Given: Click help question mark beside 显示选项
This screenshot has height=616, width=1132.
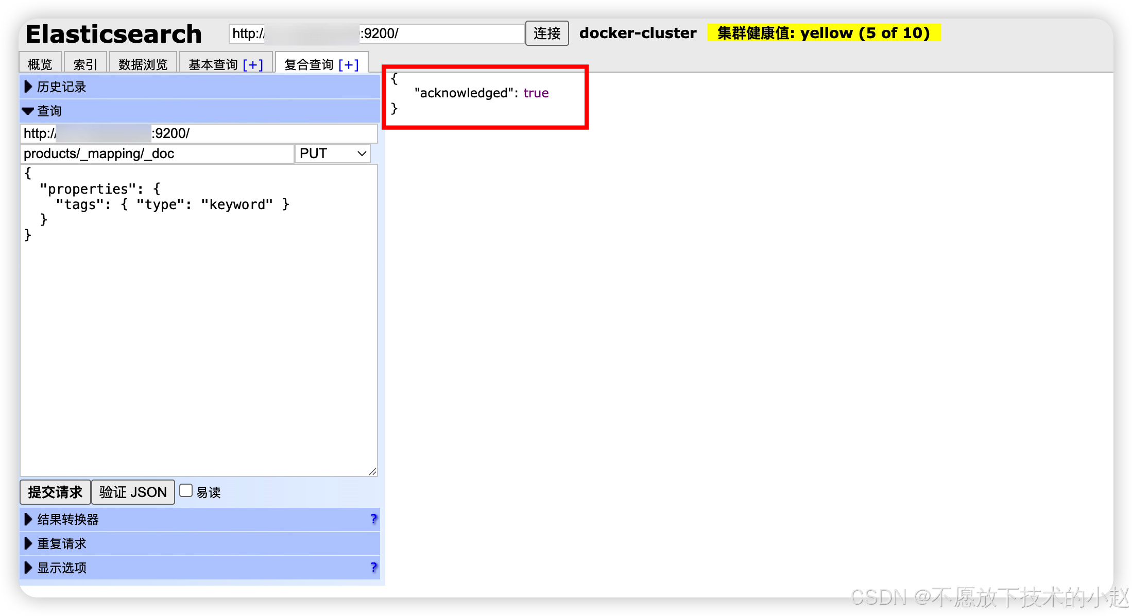Looking at the screenshot, I should click(374, 567).
